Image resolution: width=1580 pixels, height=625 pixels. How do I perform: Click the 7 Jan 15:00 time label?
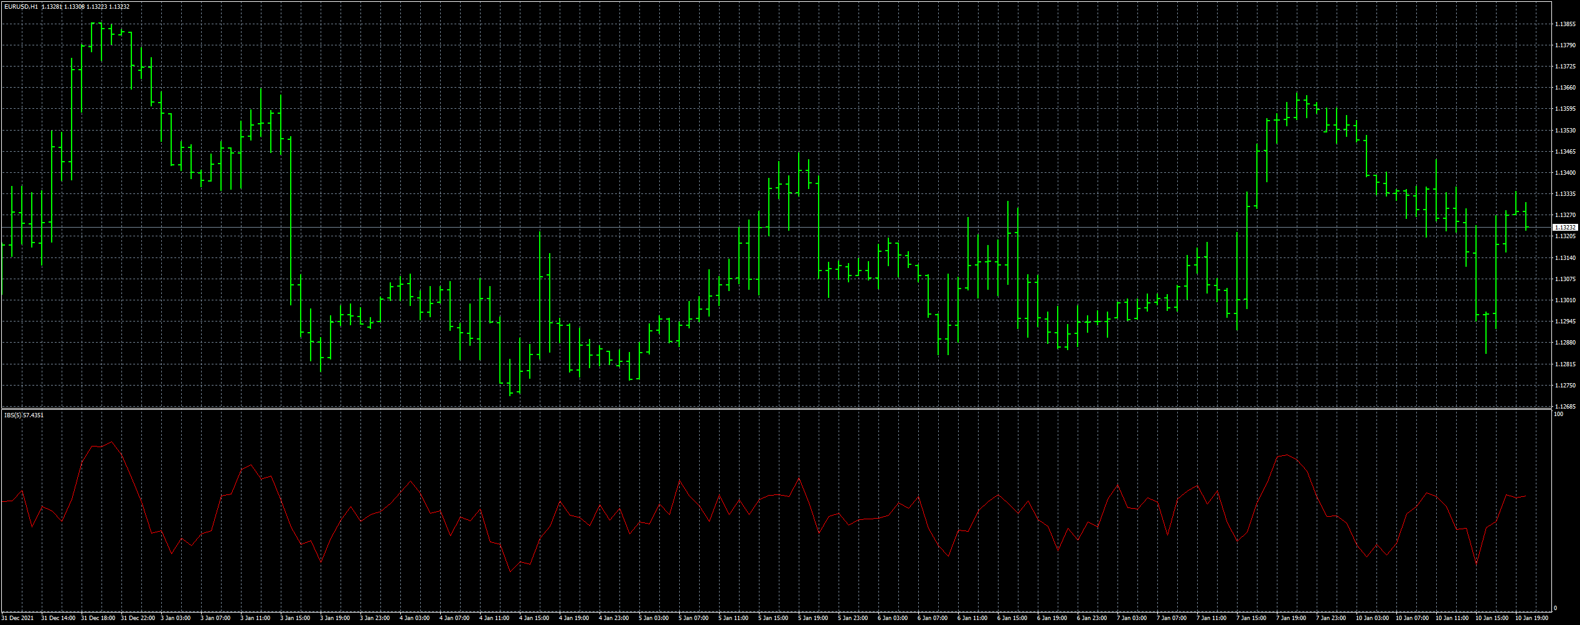coord(1251,618)
